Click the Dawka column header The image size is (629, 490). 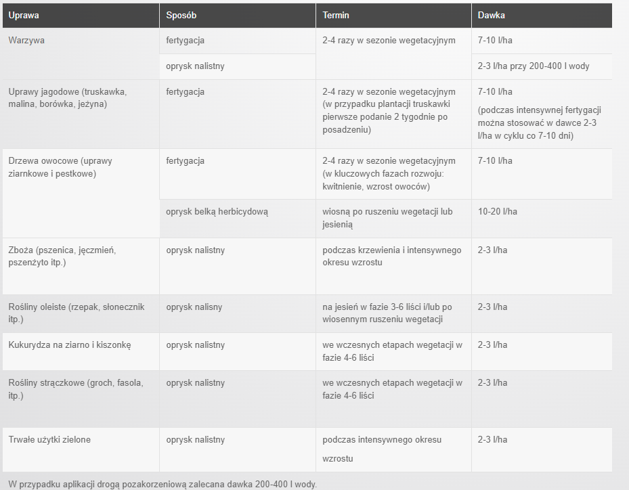coord(542,16)
